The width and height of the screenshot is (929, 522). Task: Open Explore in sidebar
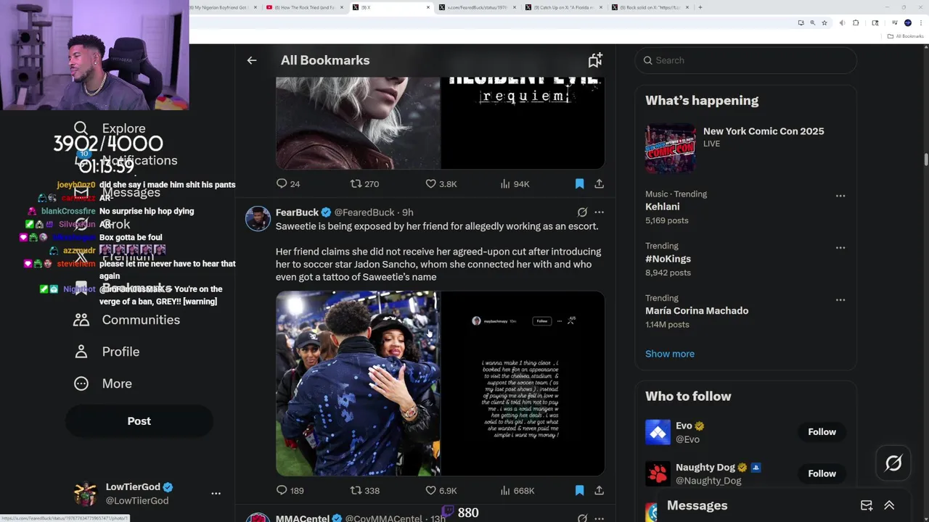point(110,128)
